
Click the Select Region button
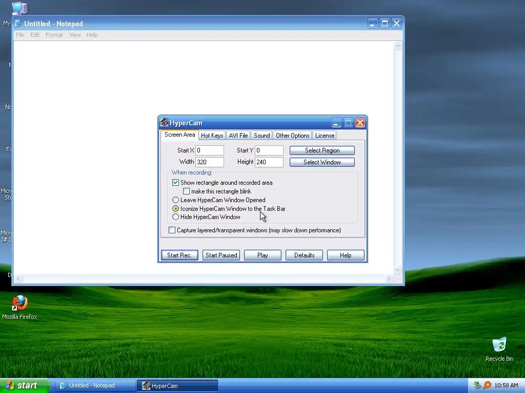pyautogui.click(x=322, y=150)
